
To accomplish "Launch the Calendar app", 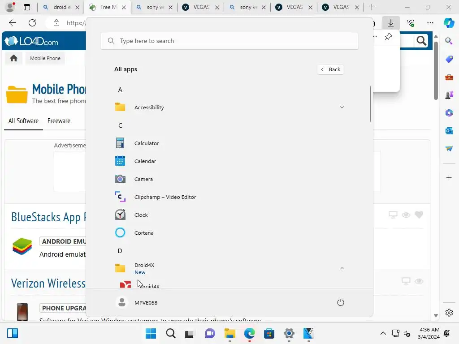I will point(229,161).
